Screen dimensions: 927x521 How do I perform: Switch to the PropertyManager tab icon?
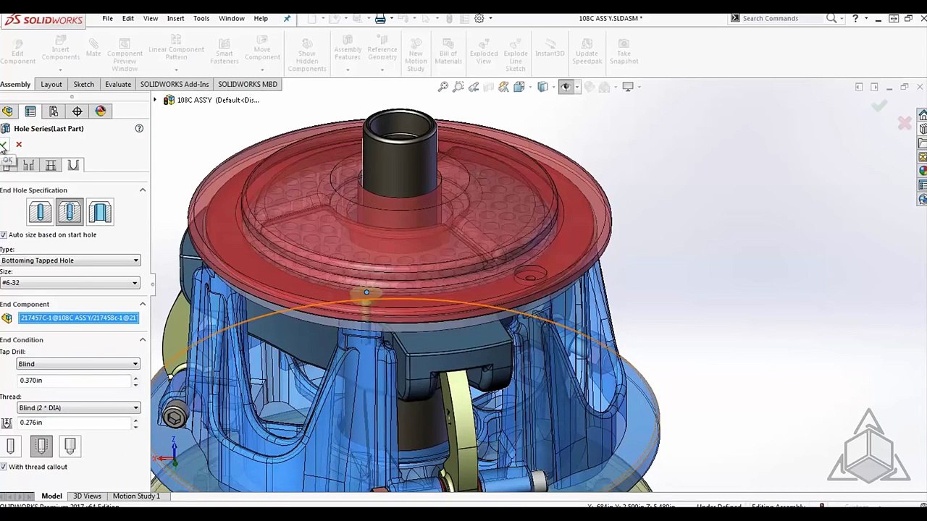[x=30, y=111]
